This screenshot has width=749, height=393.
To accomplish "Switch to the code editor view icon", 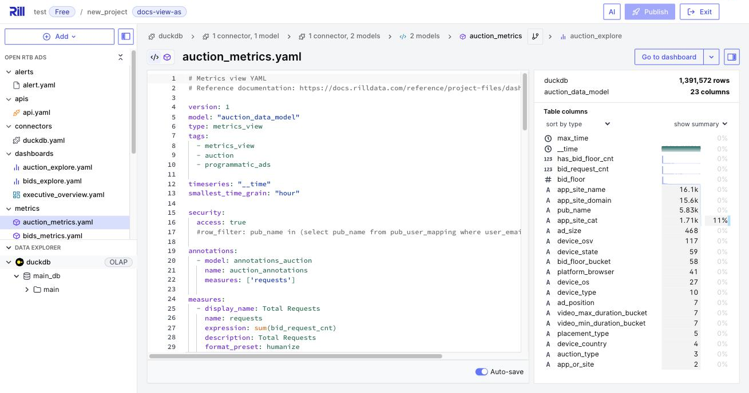I will click(x=154, y=57).
